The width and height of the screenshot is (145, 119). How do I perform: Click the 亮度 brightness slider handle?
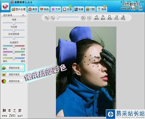point(14,23)
